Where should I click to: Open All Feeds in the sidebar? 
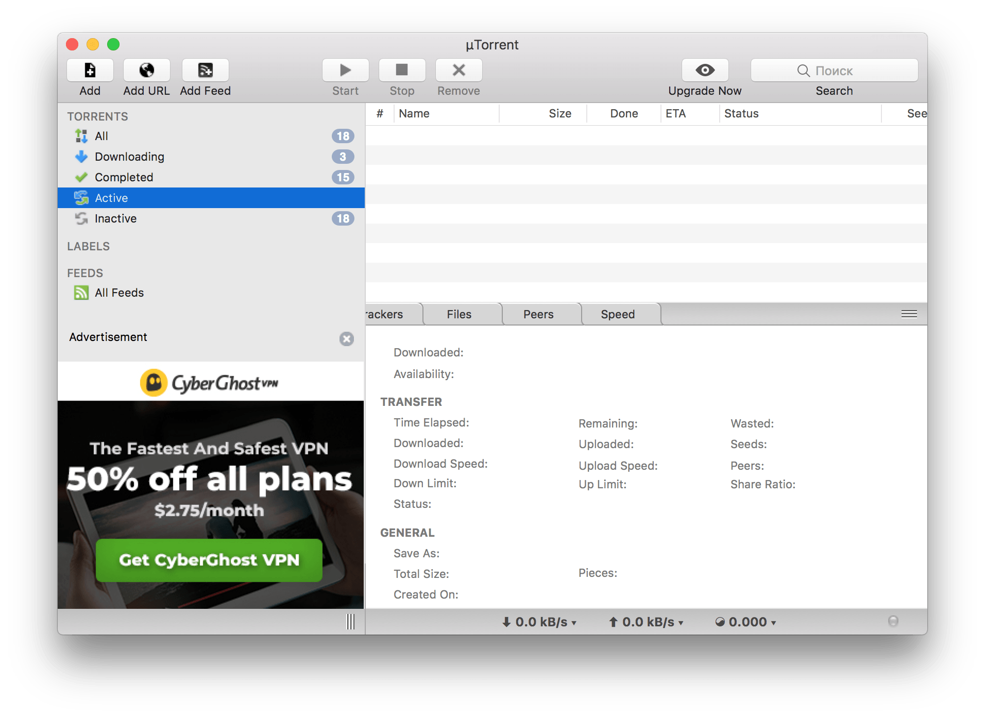click(x=211, y=293)
